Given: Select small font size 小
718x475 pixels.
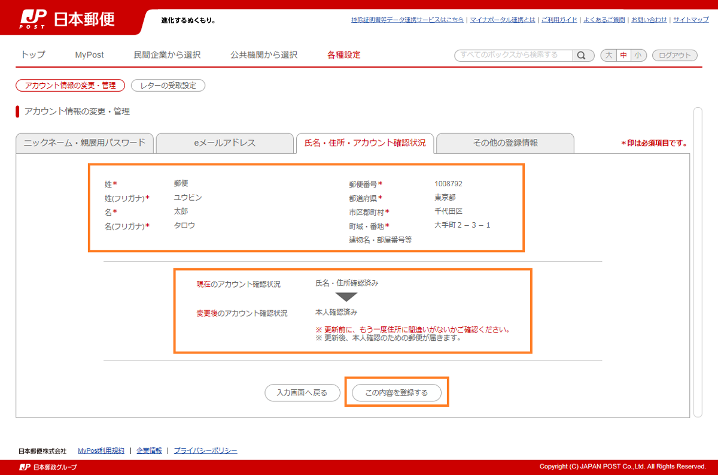Looking at the screenshot, I should coord(638,55).
